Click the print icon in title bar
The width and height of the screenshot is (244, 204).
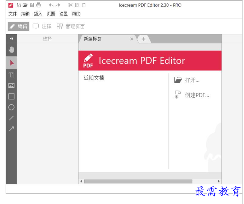(38, 5)
